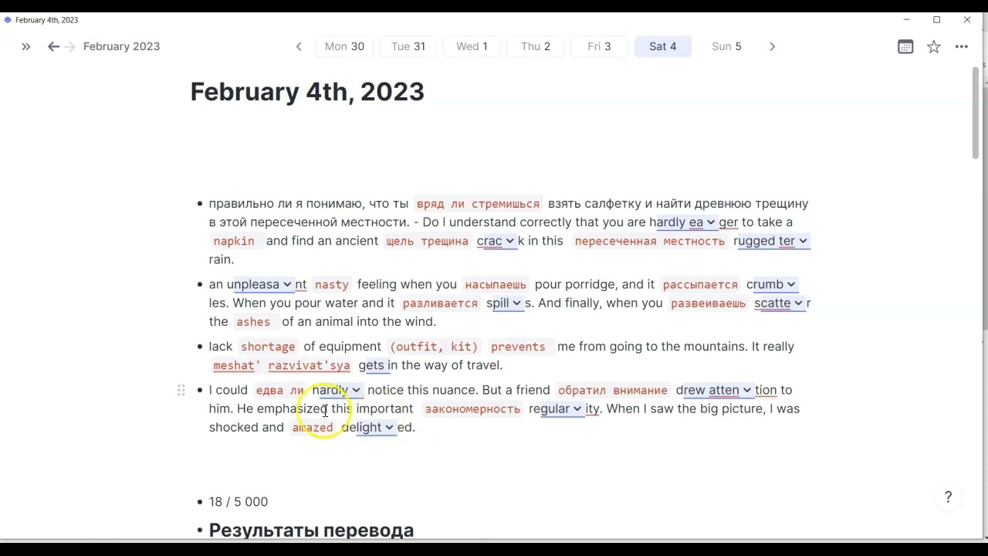This screenshot has height=556, width=988.
Task: Click the February 4th, 2023 title
Action: point(307,92)
